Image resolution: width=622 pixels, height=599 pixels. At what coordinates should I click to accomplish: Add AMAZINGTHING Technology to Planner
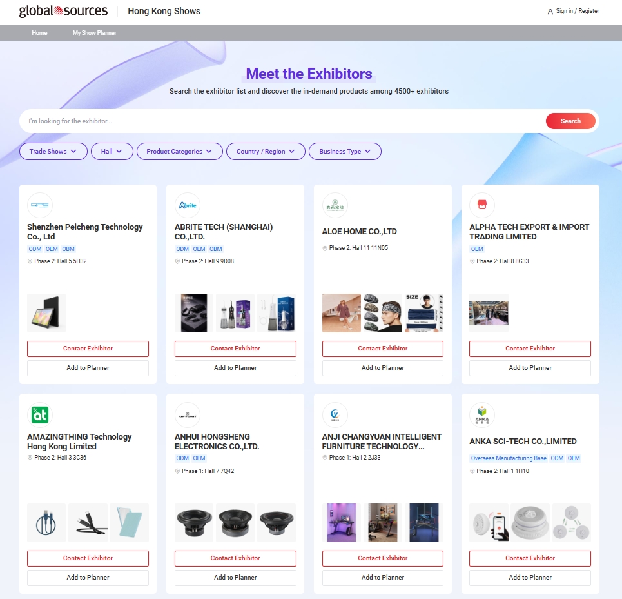[x=88, y=578]
